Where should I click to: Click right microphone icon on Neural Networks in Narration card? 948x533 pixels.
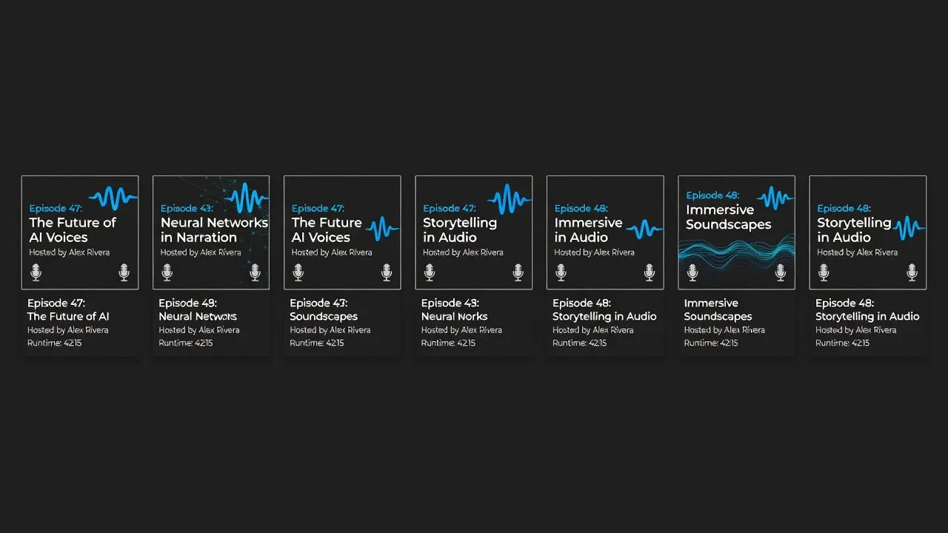tap(255, 273)
